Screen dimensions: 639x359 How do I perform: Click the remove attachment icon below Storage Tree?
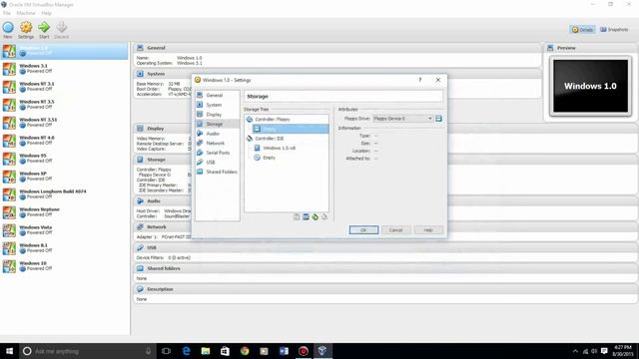324,217
